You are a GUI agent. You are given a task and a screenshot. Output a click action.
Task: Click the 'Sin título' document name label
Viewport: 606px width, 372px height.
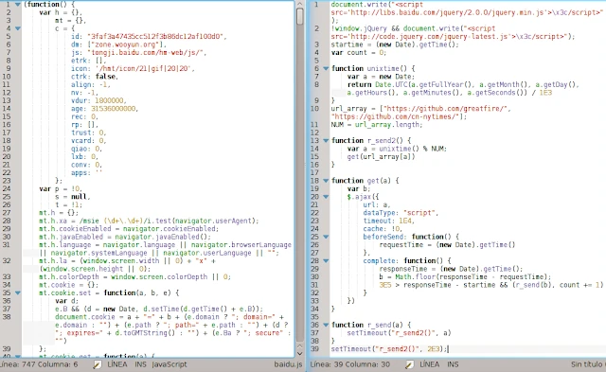click(588, 364)
